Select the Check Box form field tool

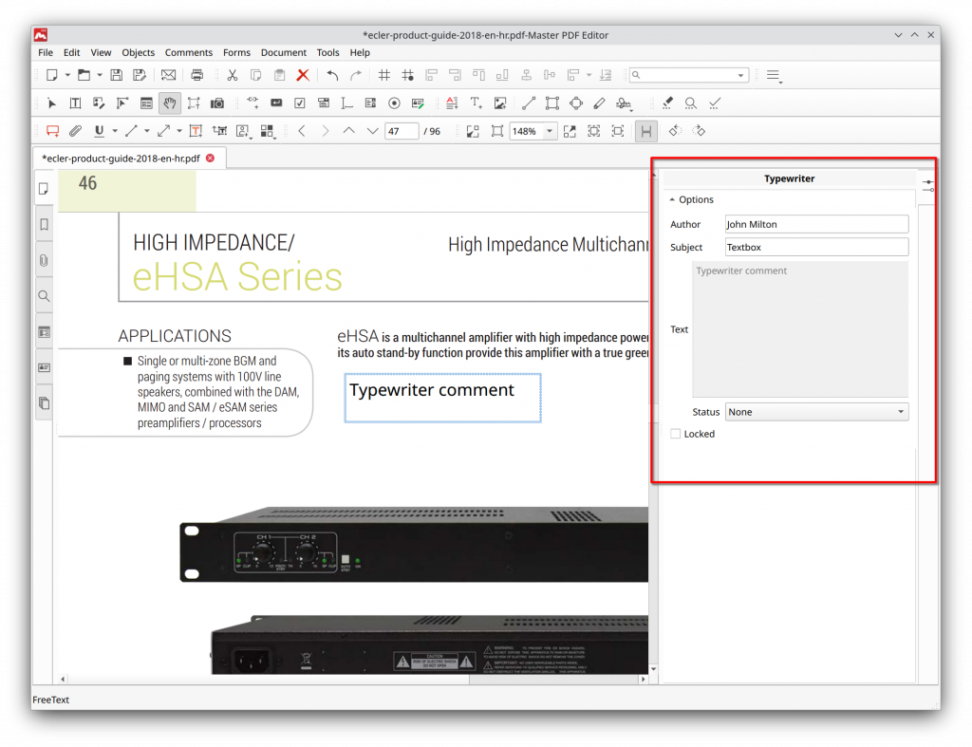pos(299,103)
